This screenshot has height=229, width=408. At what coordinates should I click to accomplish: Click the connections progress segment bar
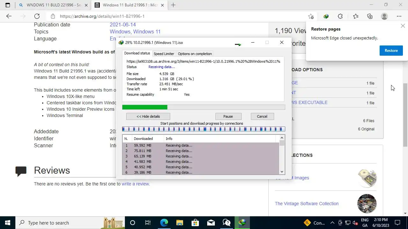pyautogui.click(x=204, y=129)
